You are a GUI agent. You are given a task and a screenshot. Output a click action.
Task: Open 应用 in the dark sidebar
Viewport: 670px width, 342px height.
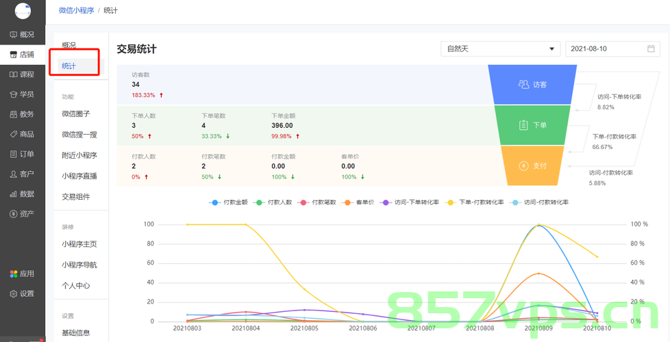[22, 274]
